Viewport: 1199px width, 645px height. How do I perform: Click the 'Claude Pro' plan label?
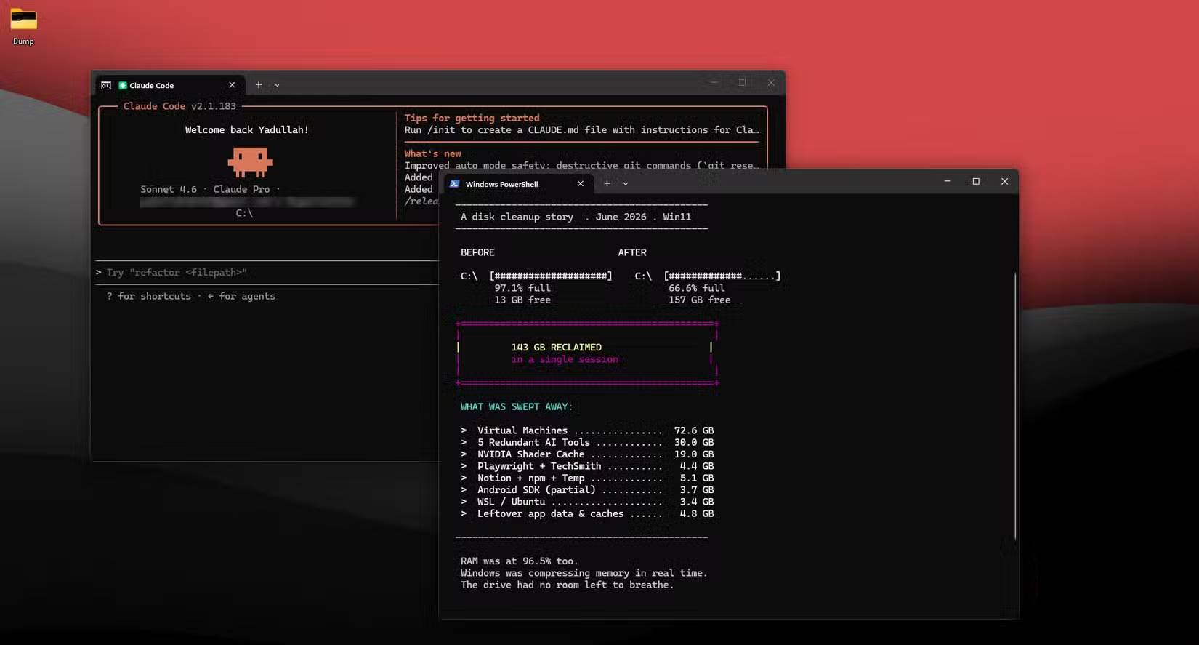click(x=241, y=189)
